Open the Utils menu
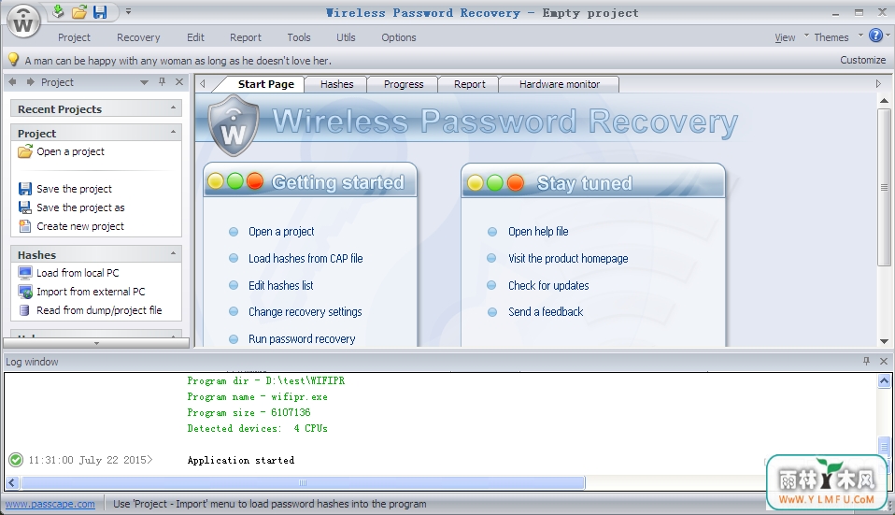 346,37
